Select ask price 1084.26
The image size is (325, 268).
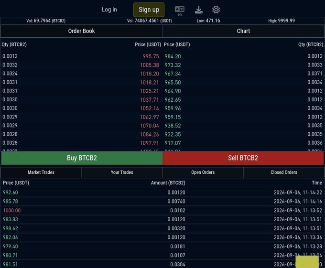point(150,134)
